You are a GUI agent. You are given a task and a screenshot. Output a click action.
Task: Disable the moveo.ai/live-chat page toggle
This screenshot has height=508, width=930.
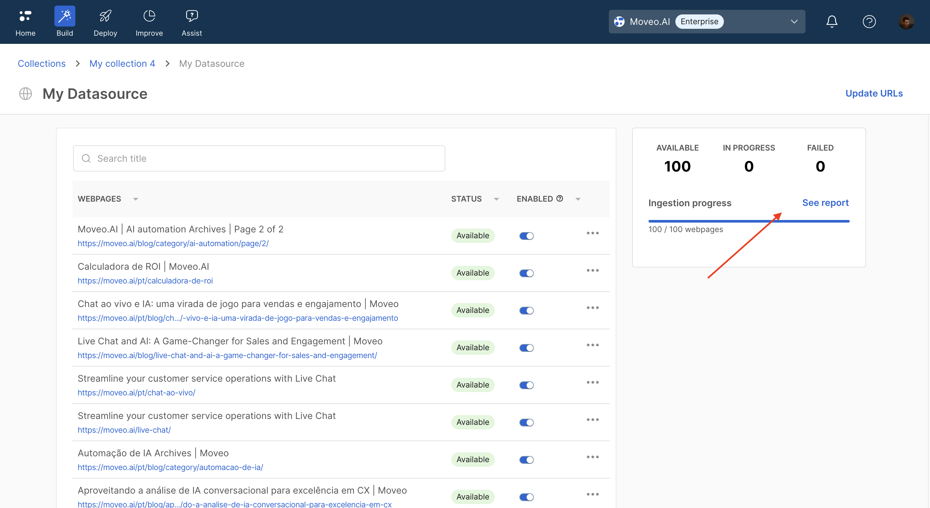[526, 422]
